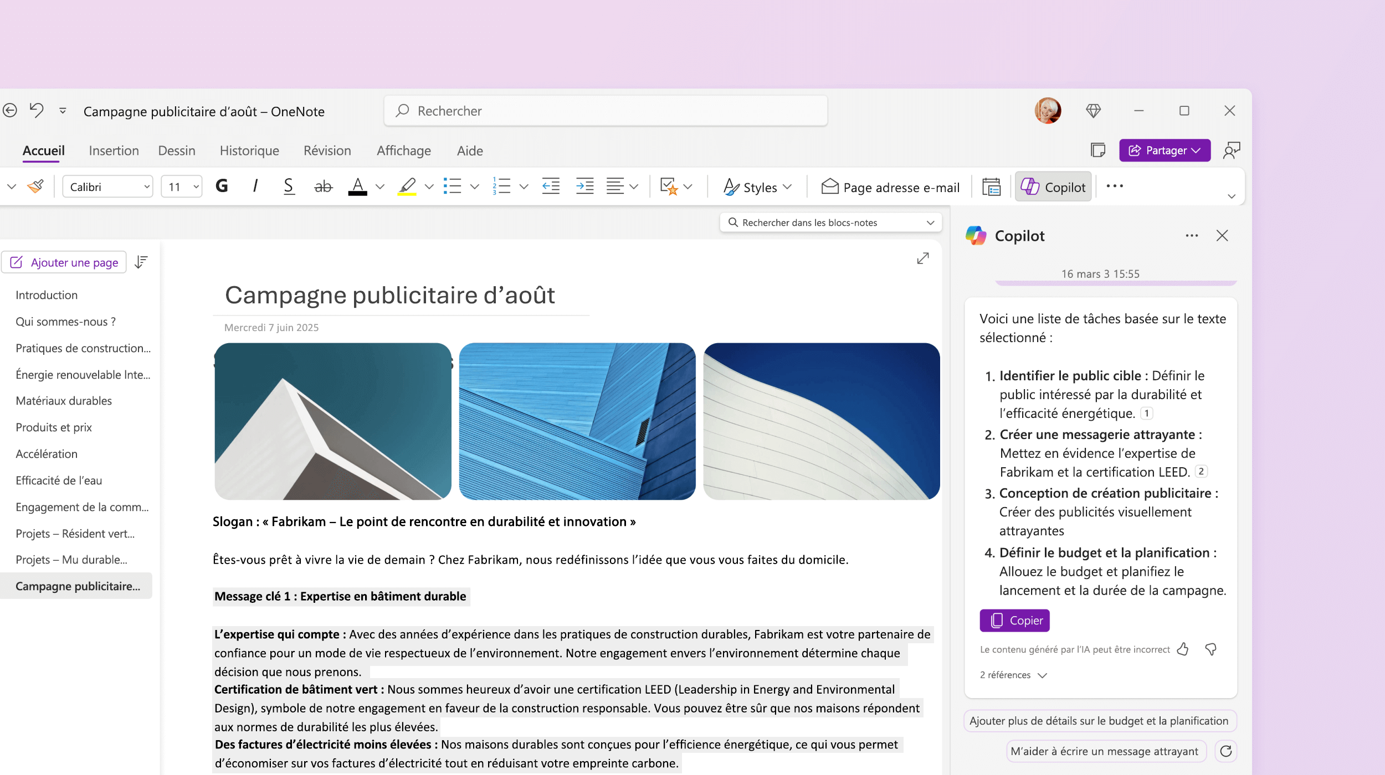This screenshot has height=775, width=1385.
Task: Apply the yellow highlight color
Action: coord(407,187)
